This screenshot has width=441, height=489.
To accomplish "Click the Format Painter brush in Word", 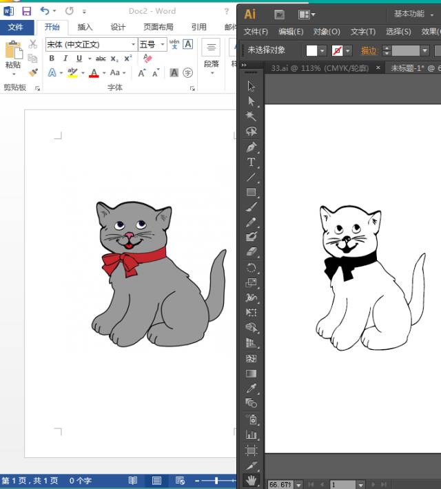I will (x=33, y=72).
